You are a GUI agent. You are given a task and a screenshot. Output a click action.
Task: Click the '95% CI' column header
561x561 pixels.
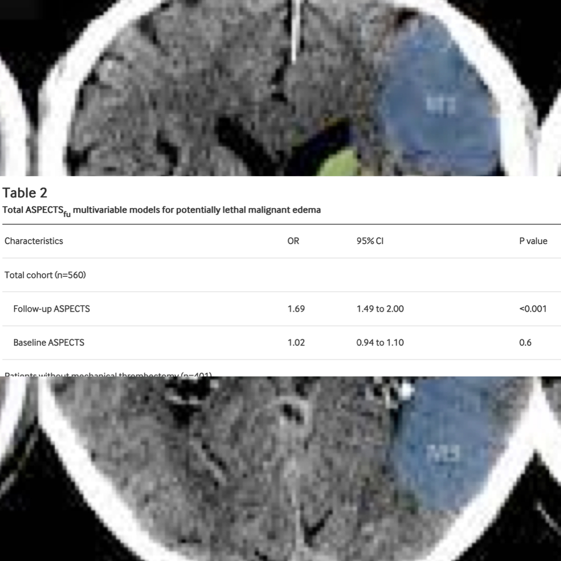[370, 241]
